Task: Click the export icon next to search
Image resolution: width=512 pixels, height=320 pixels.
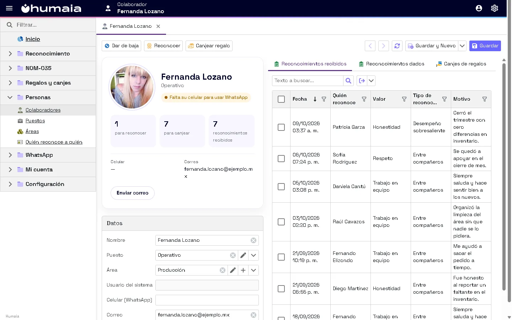Action: pyautogui.click(x=362, y=81)
